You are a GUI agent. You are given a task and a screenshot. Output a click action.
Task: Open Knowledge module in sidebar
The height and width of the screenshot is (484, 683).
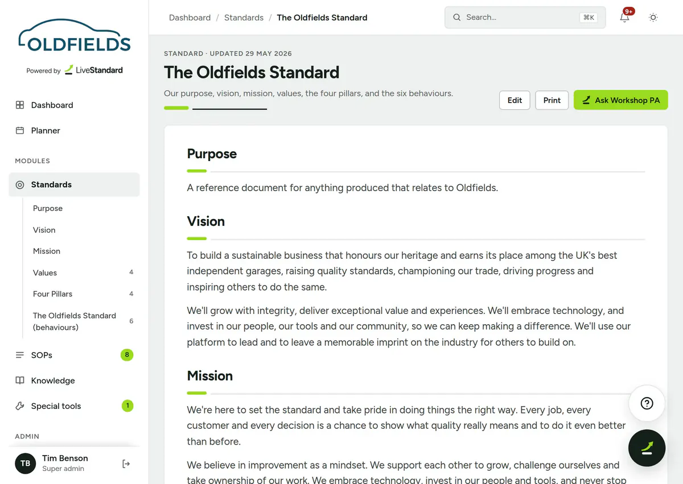(74, 380)
